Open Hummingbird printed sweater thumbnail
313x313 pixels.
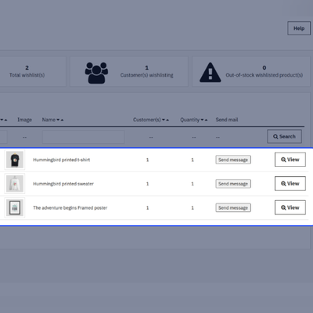15,184
